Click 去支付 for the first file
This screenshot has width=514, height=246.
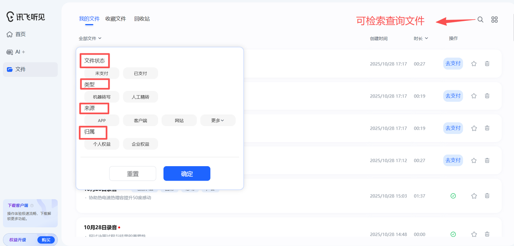coord(453,63)
